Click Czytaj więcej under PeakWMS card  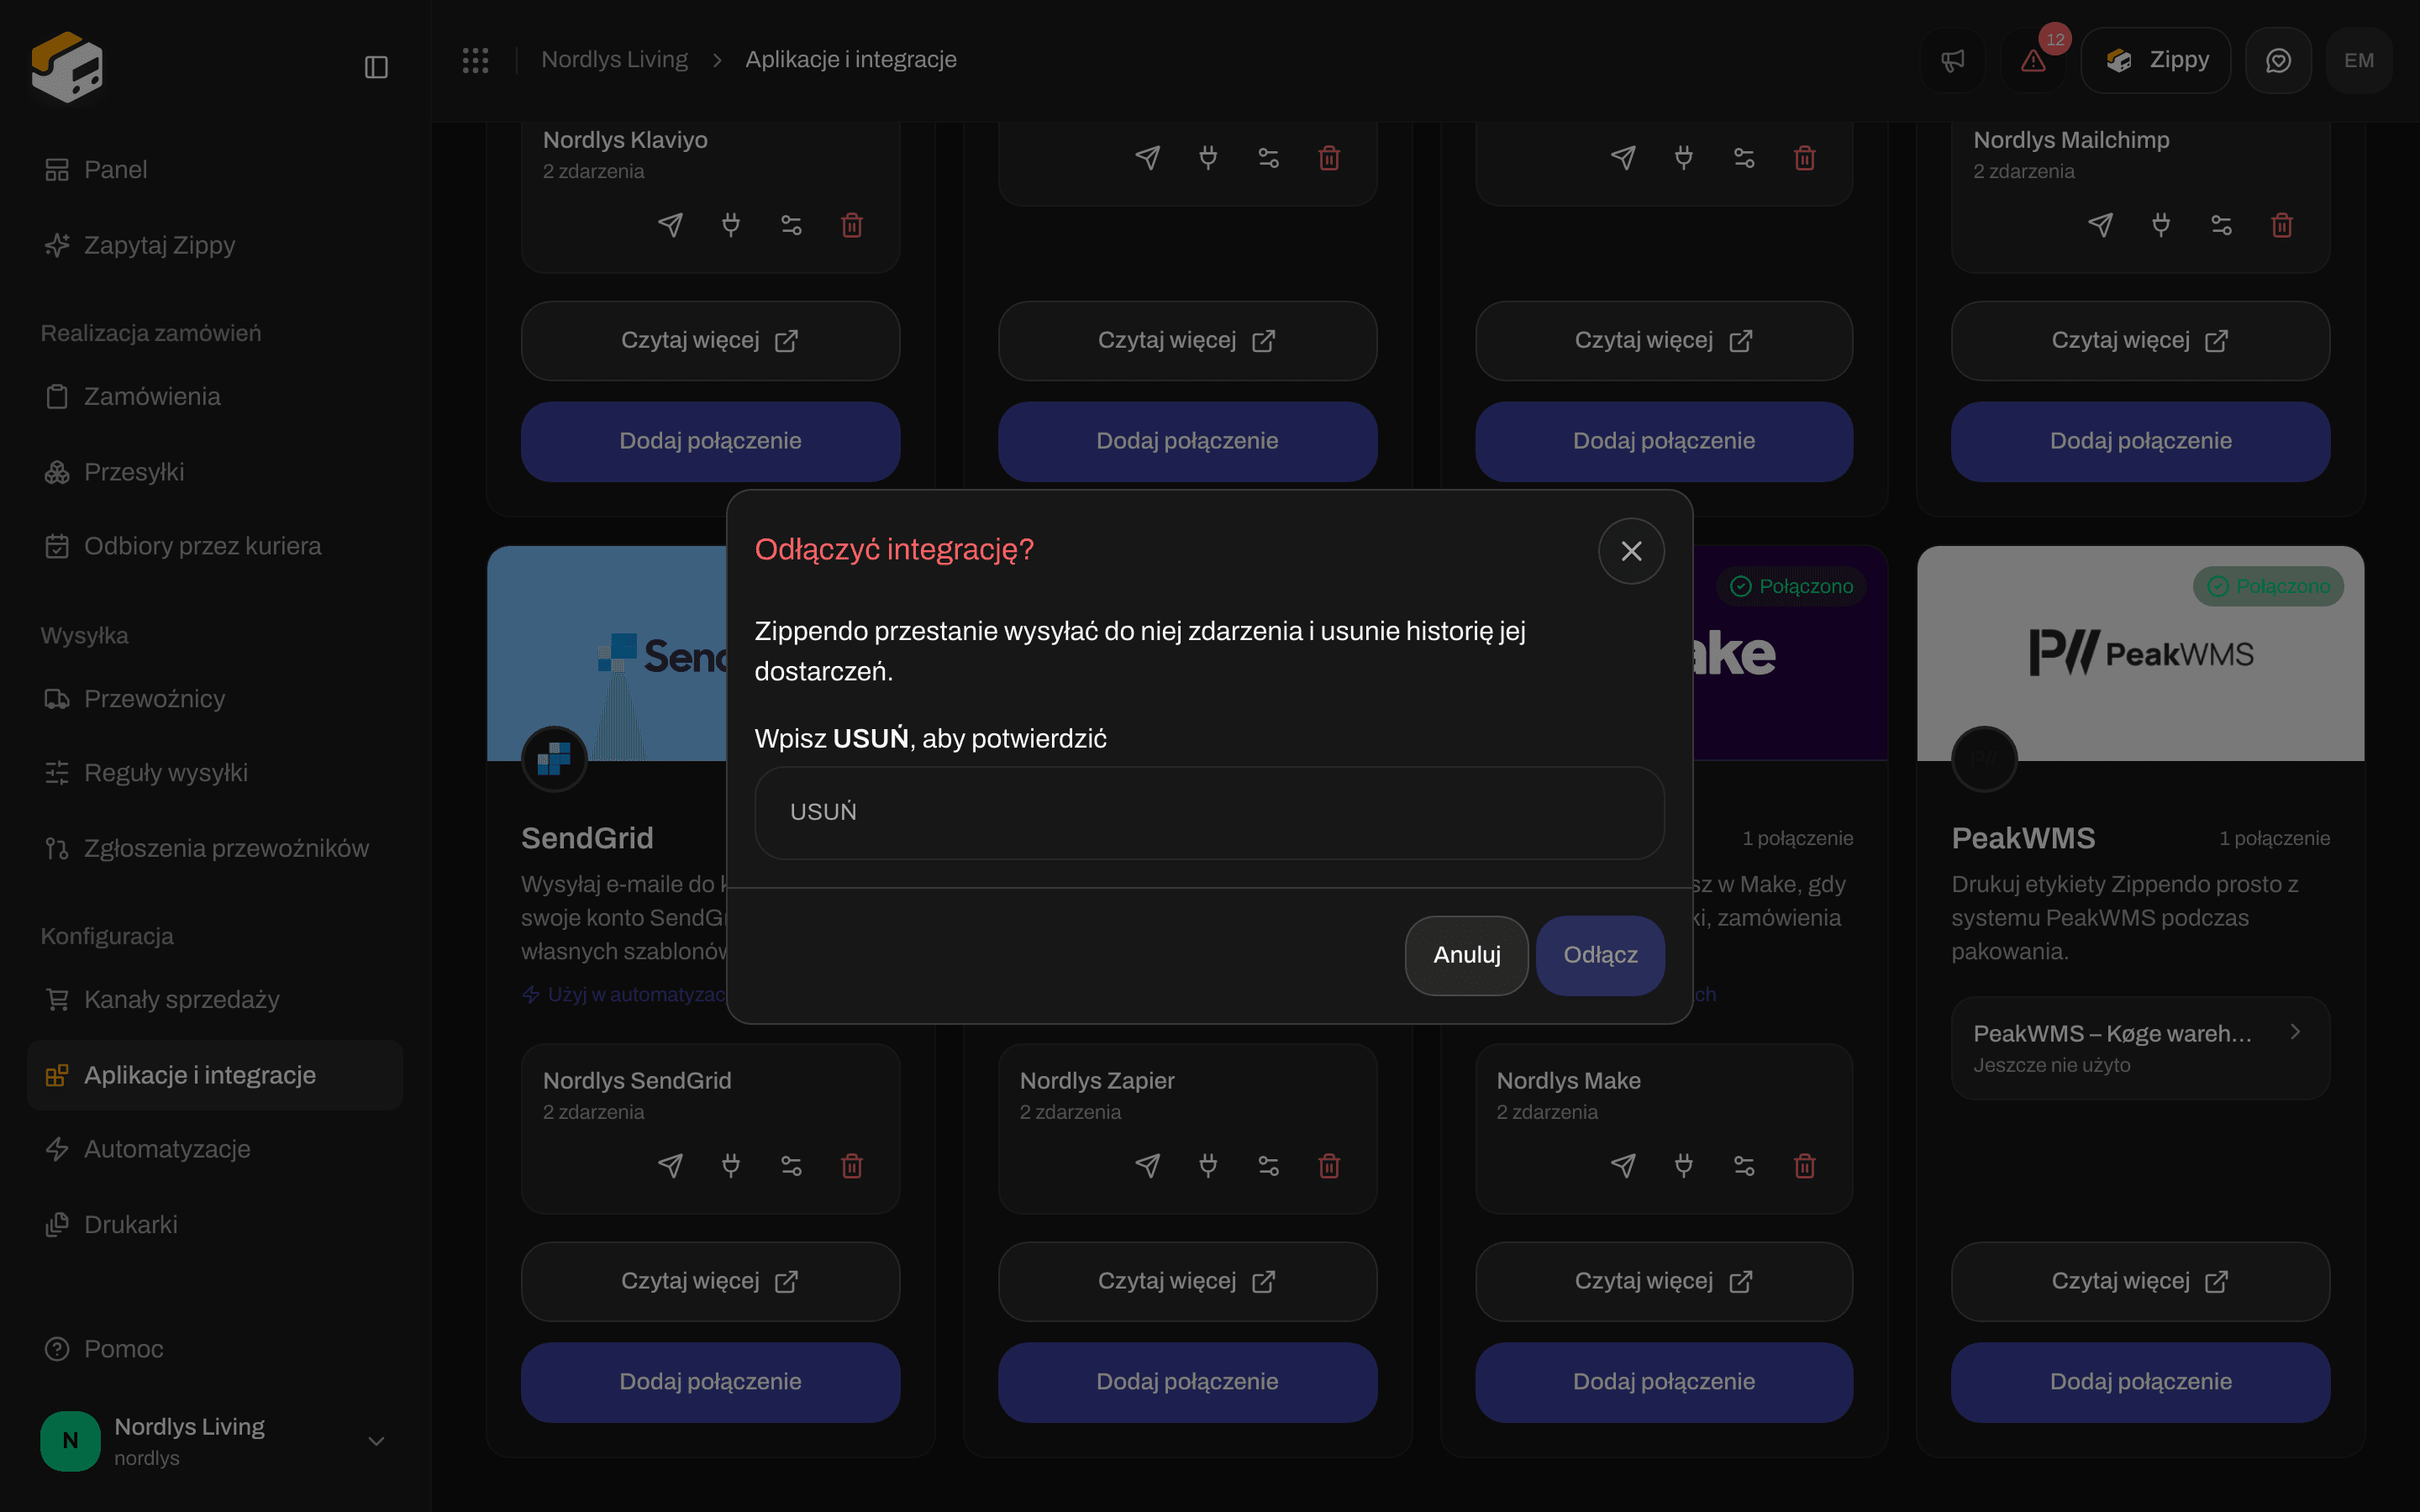coord(2140,1282)
